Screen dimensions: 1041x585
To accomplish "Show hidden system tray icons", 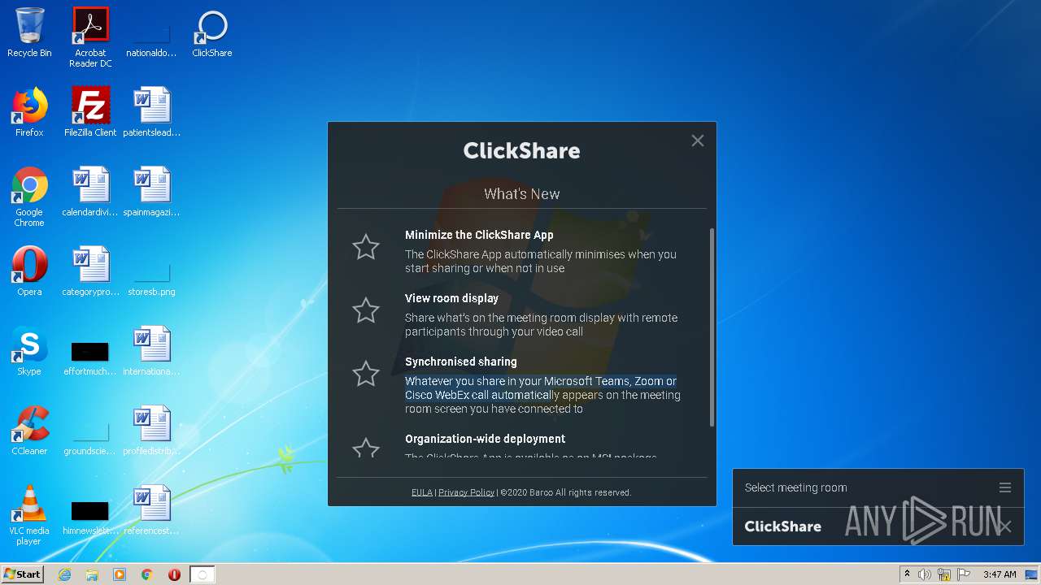I will click(x=907, y=574).
